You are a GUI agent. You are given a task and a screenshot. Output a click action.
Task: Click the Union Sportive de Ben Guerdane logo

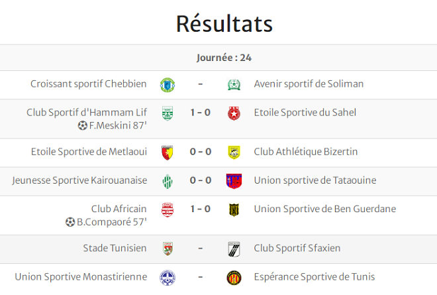coord(234,209)
